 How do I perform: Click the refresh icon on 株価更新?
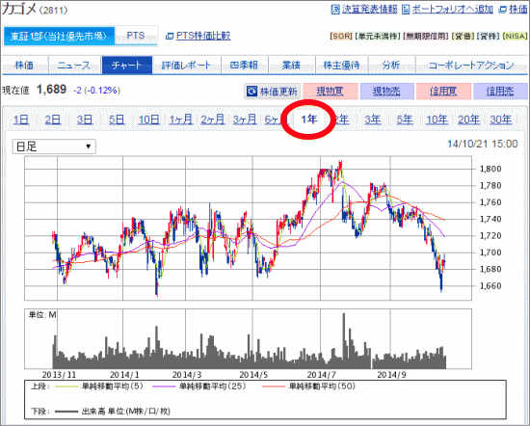252,92
